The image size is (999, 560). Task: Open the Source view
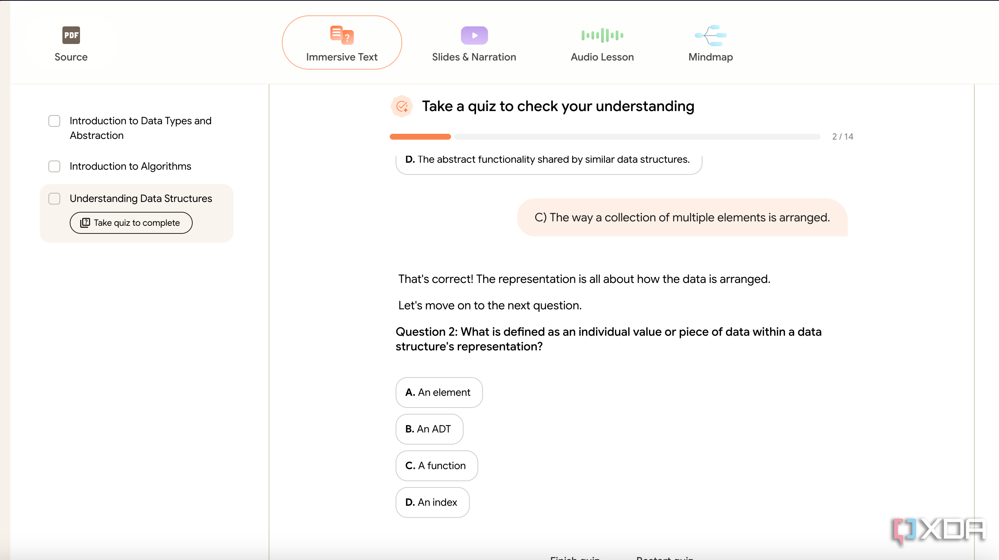71,43
